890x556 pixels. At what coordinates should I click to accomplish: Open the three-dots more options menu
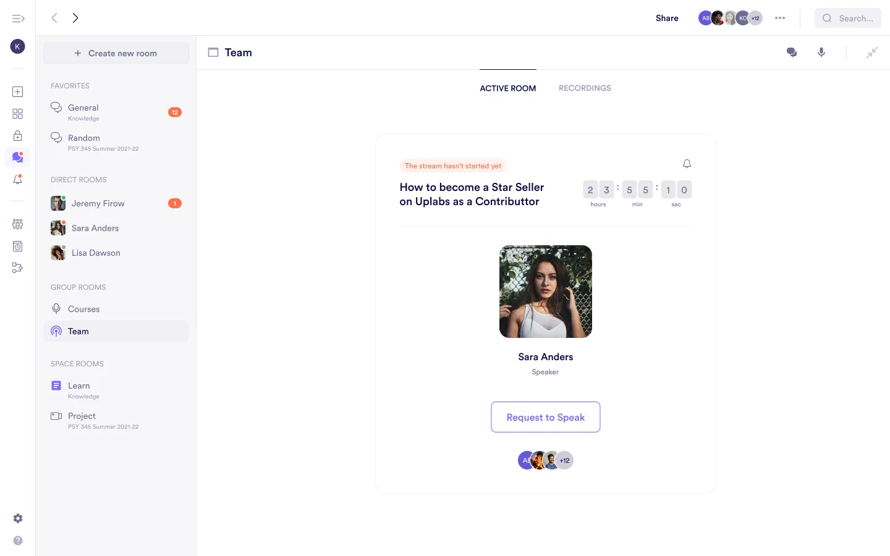pos(780,18)
